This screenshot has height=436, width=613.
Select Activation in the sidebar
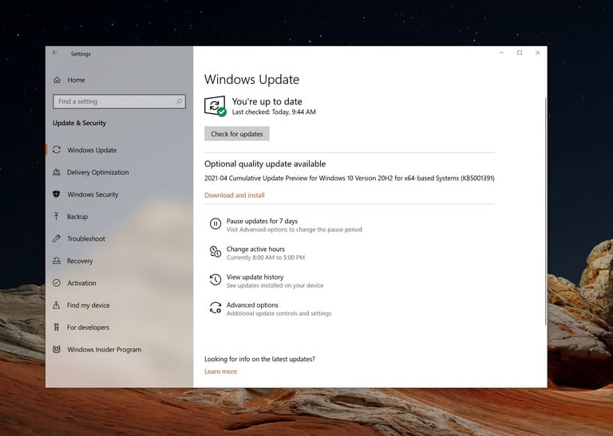point(81,283)
